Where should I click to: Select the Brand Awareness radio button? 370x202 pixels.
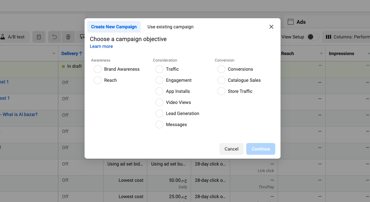click(x=98, y=69)
